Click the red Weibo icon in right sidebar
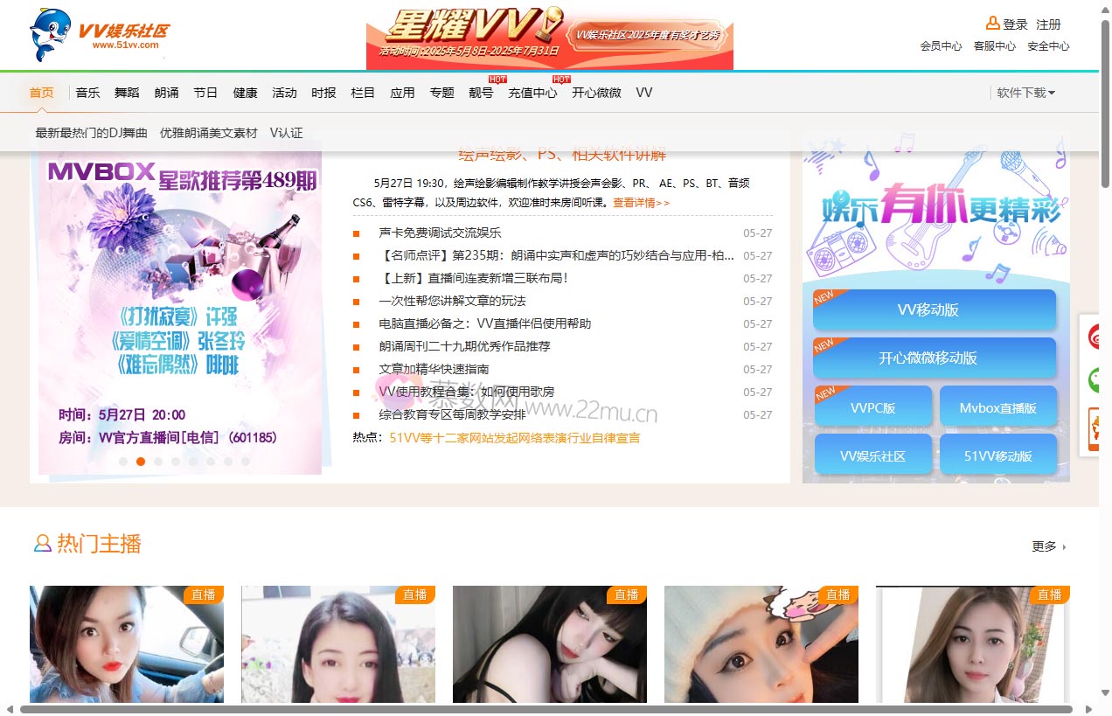The image size is (1112, 716). [x=1097, y=336]
